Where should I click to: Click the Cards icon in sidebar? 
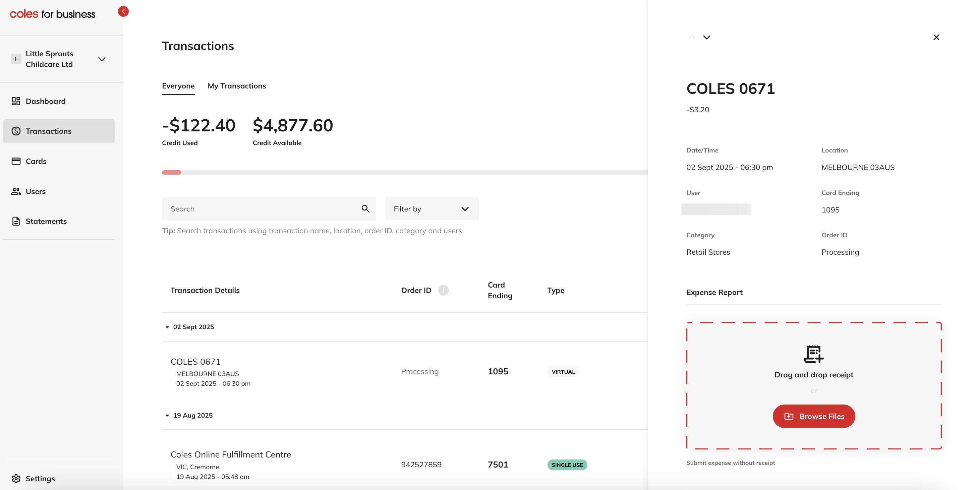[16, 161]
